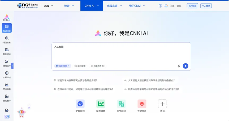Open the notification bell icon
The height and width of the screenshot is (121, 229).
(166, 6)
